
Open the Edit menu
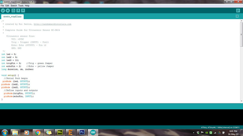[7, 6]
